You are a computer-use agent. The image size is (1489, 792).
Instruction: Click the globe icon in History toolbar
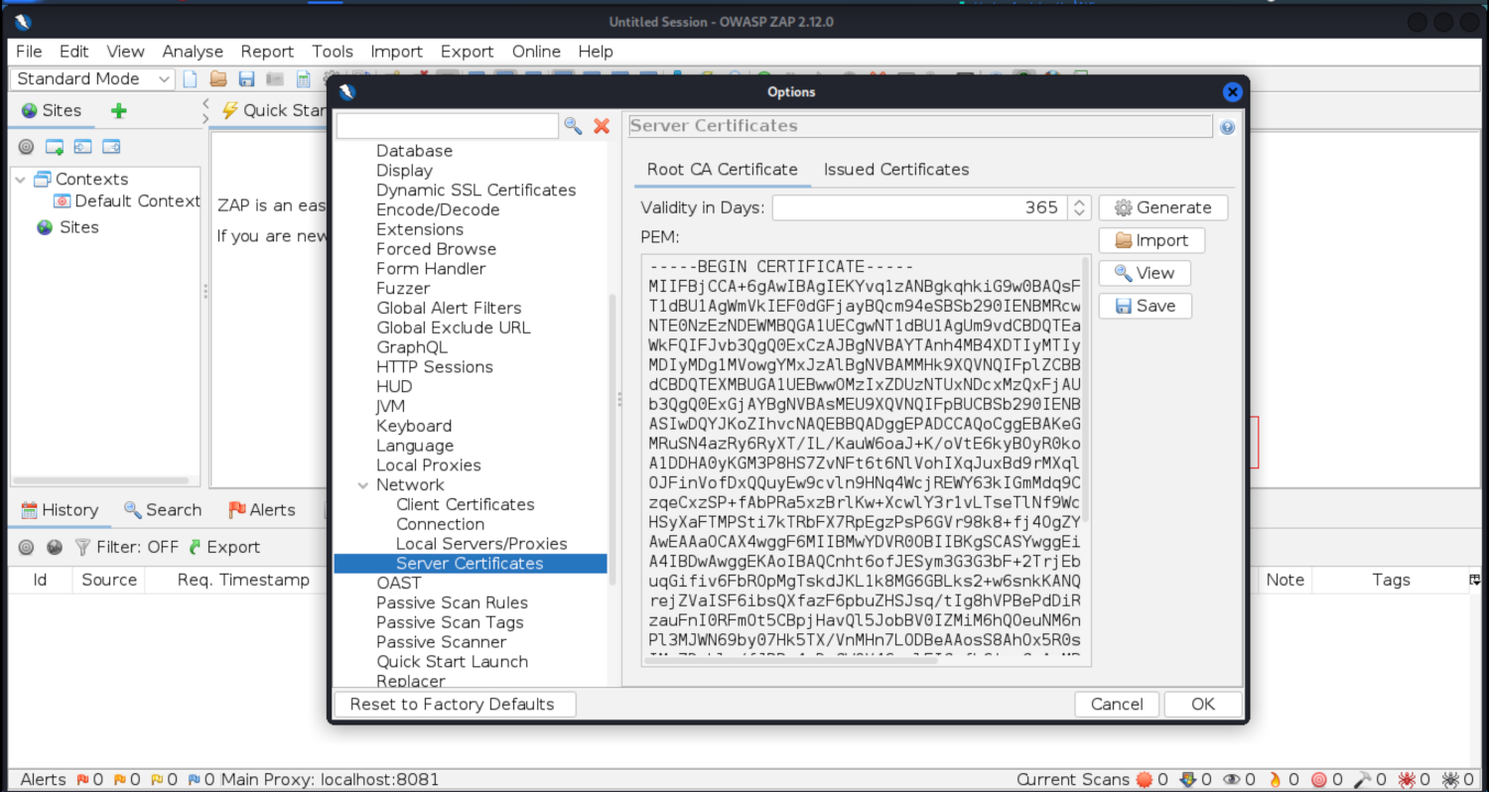(55, 547)
